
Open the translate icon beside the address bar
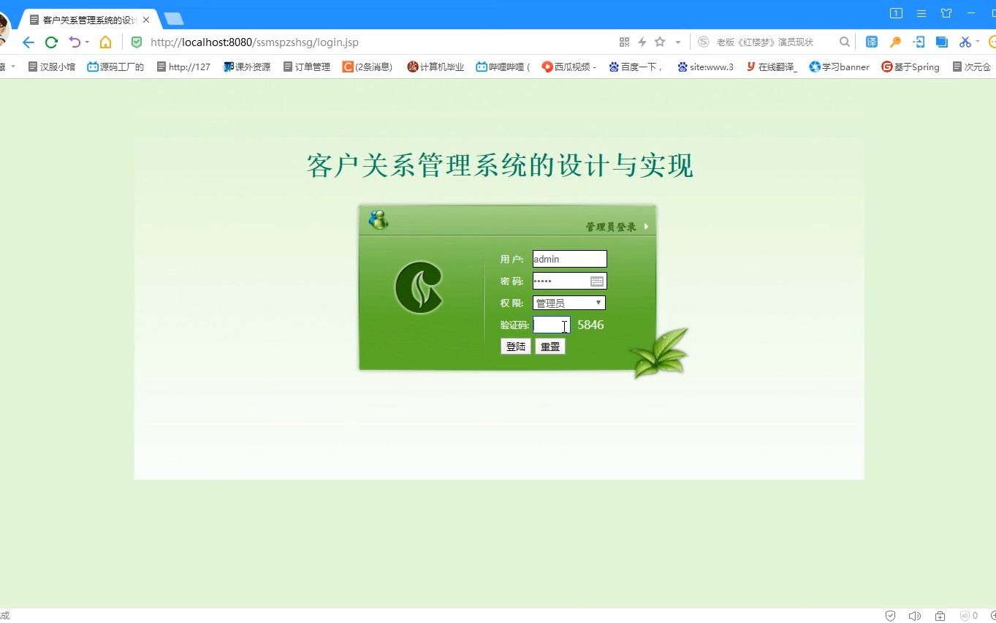871,42
